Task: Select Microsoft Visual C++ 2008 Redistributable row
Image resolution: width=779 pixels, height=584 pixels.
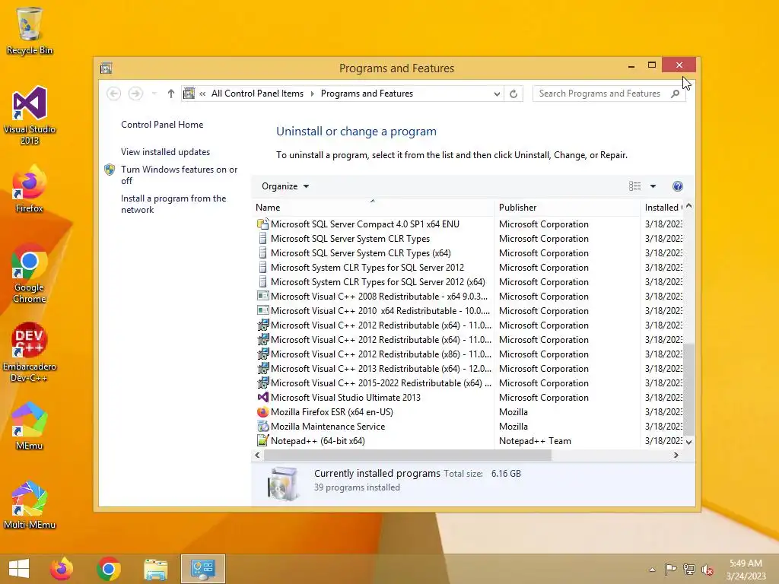Action: pyautogui.click(x=469, y=296)
